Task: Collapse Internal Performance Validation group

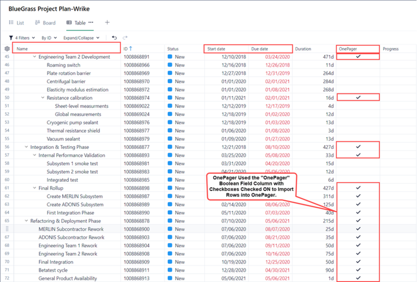Action: pos(34,155)
